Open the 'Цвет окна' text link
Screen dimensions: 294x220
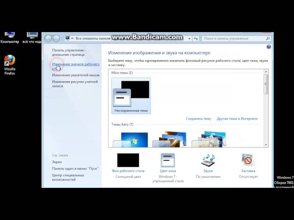[168, 171]
